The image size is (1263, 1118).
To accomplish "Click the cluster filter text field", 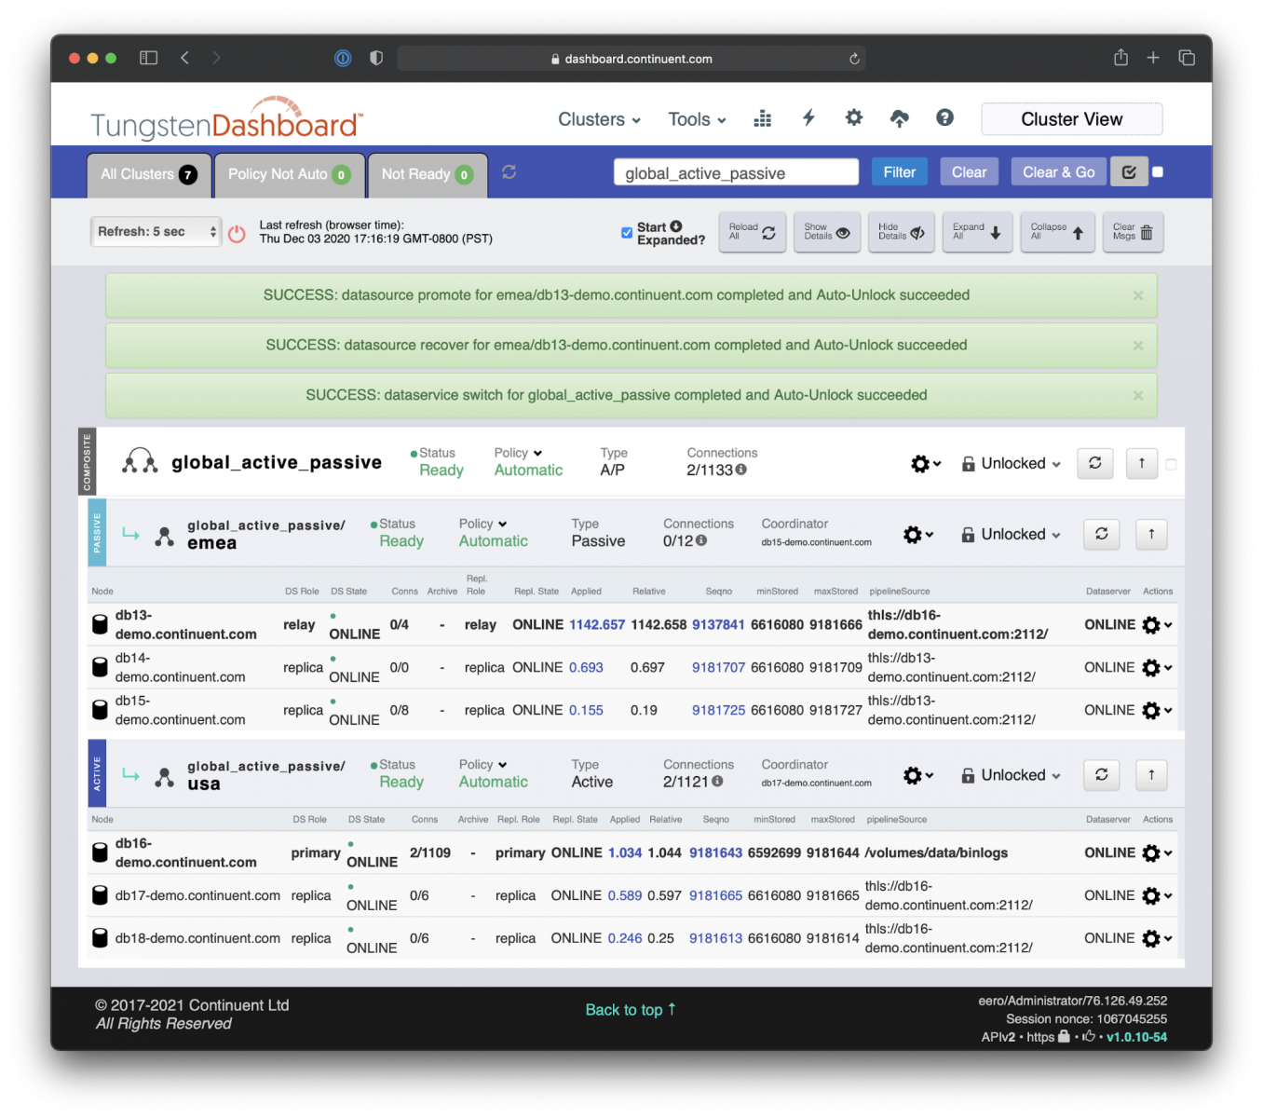I will [736, 172].
